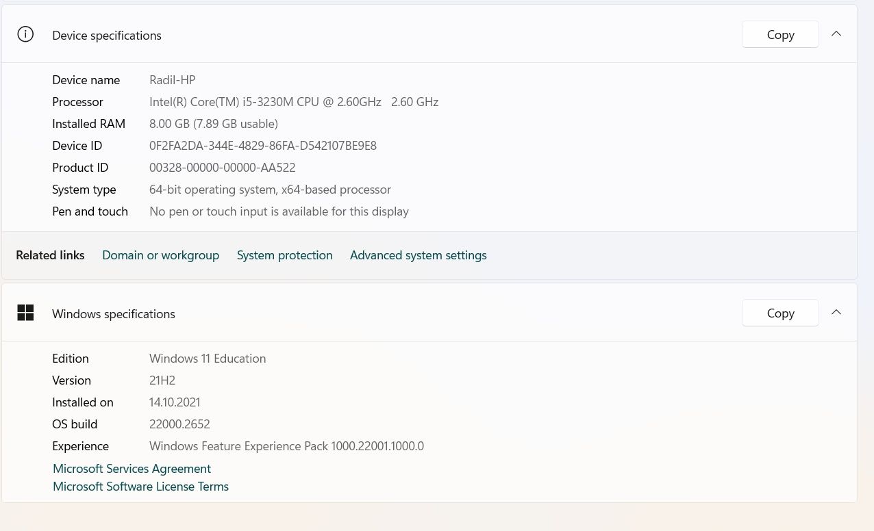
Task: Click the Related links label
Action: [50, 255]
